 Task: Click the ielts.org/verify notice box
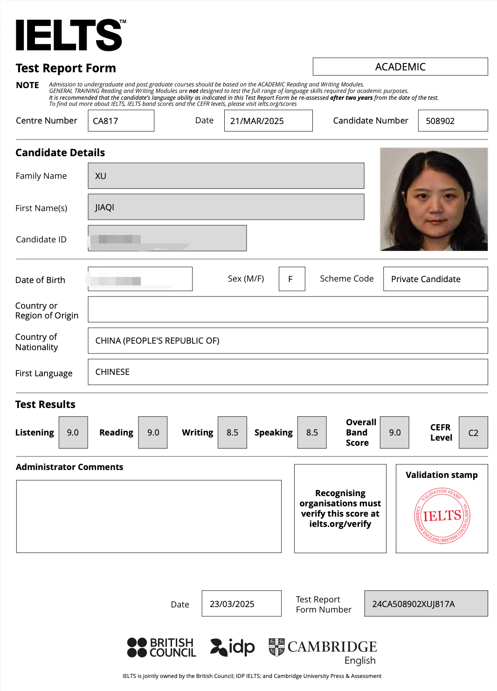[340, 509]
